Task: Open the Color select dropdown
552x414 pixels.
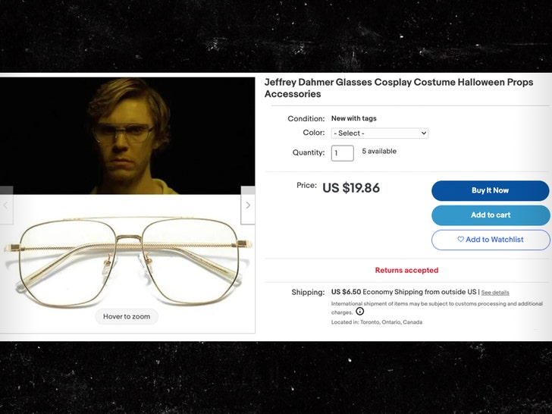Action: (x=380, y=133)
